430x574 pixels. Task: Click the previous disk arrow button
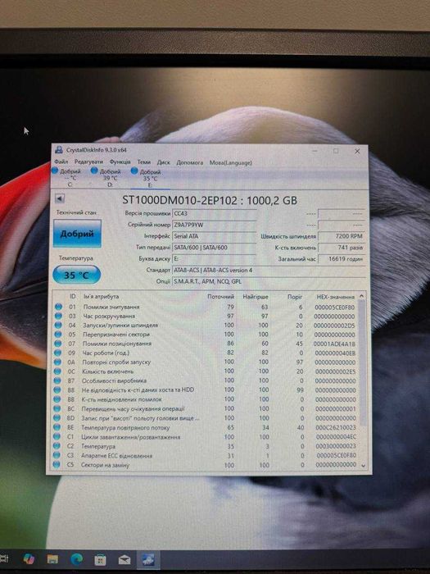pos(60,198)
